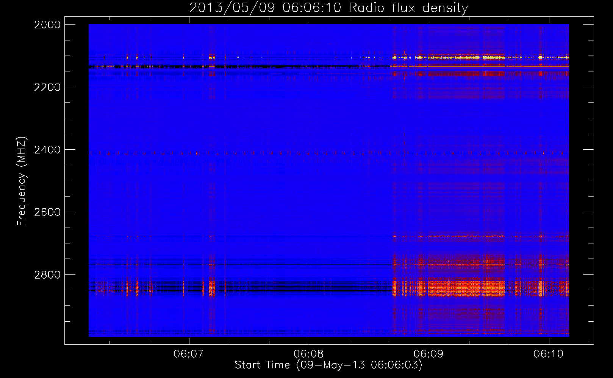Click the 06:10 time axis label

tap(549, 354)
